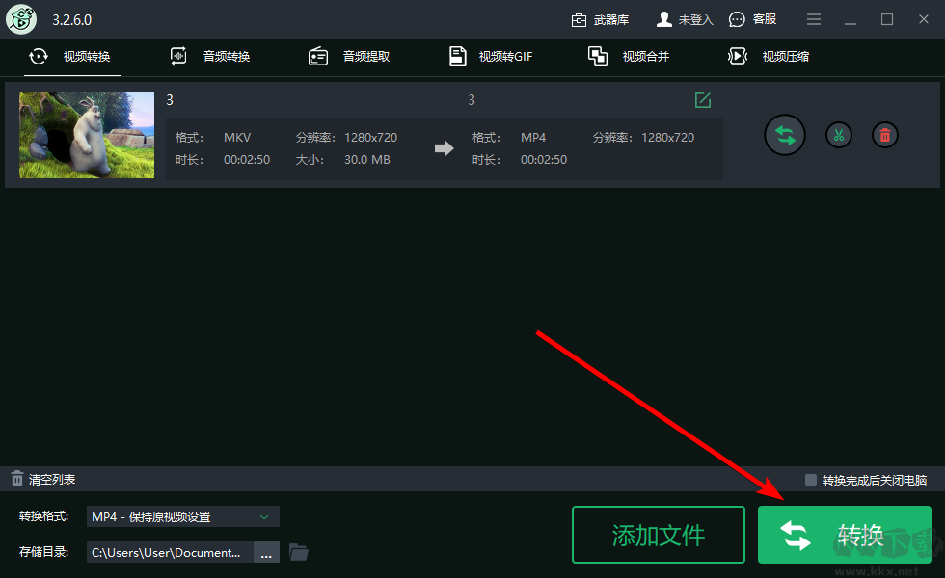Click the green circular convert icon on file row

click(x=784, y=135)
